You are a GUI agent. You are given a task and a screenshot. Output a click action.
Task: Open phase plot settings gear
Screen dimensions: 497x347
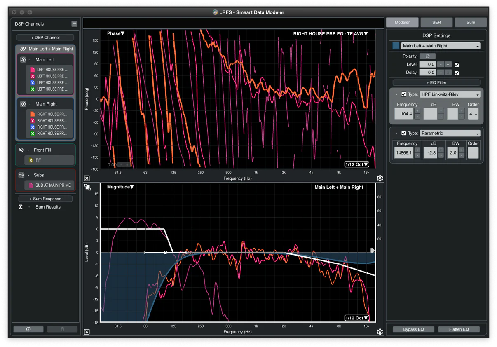coord(380,178)
